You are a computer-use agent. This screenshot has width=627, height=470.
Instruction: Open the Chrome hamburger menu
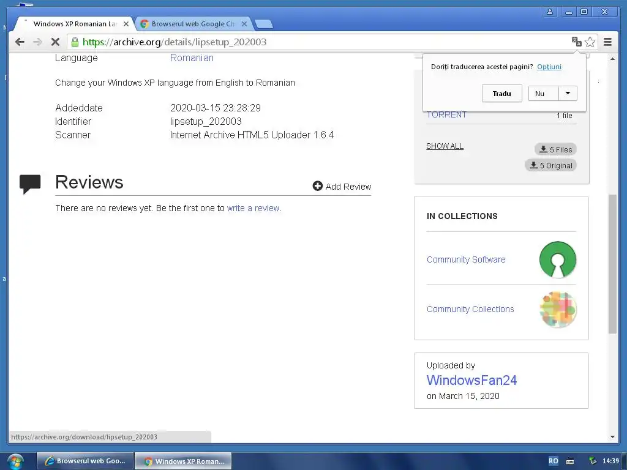click(x=608, y=42)
